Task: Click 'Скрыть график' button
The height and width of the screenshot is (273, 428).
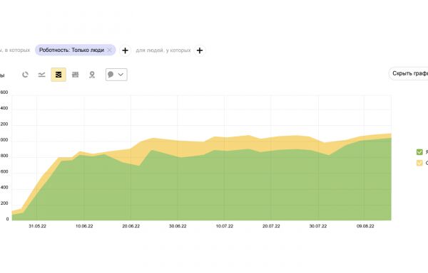Action: [408, 73]
